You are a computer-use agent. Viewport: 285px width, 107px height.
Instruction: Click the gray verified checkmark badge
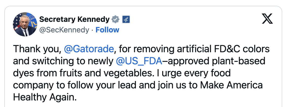(x=116, y=19)
